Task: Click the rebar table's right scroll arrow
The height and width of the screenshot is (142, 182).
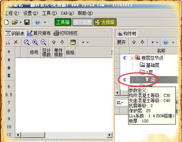Action: point(110,135)
